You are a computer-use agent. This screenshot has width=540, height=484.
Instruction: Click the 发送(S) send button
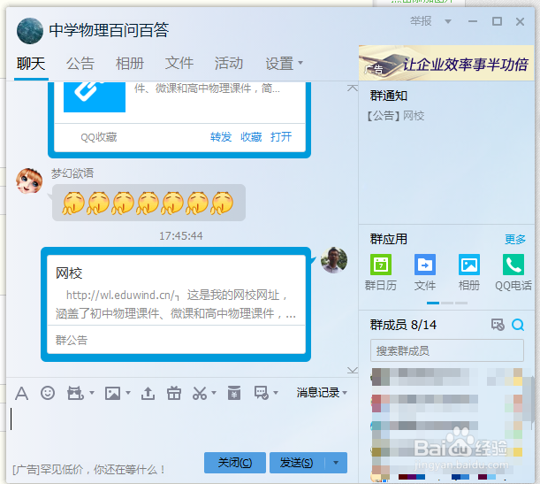pyautogui.click(x=297, y=463)
